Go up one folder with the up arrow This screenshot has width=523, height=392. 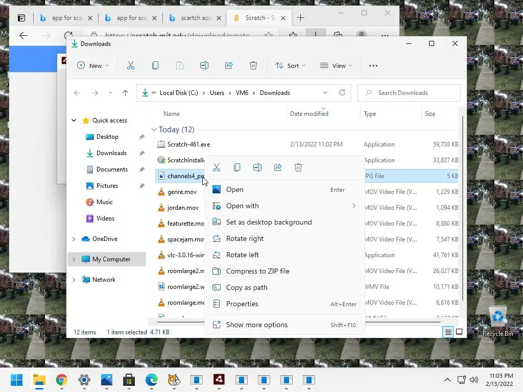tap(125, 93)
